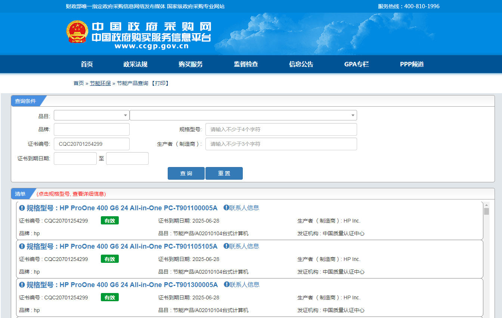Click 有效 badge in PC-T901100005A row

click(110, 221)
